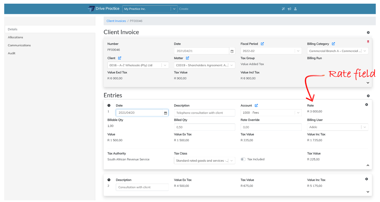Expand the Billing User dropdown
Viewport: 380px width, 202px height.
click(x=365, y=127)
